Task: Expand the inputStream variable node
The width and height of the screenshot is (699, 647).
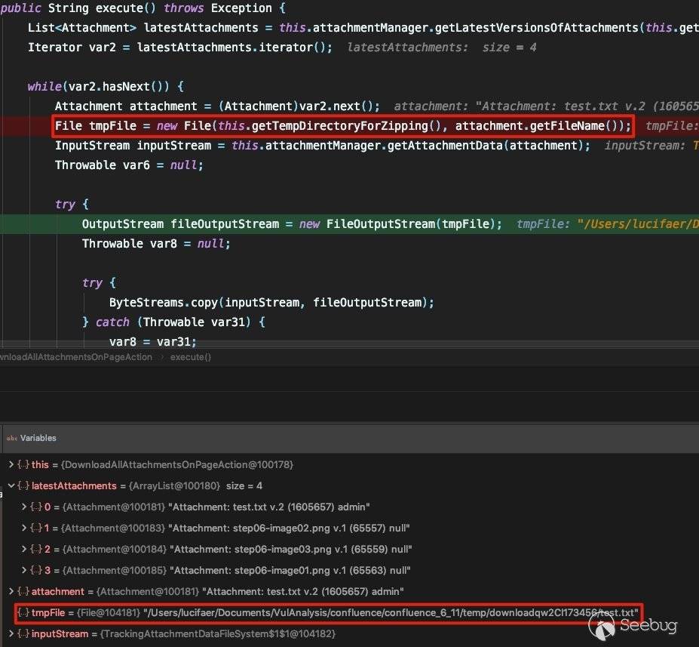Action: pyautogui.click(x=11, y=633)
